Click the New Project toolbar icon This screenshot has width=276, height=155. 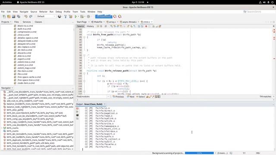tap(9, 16)
